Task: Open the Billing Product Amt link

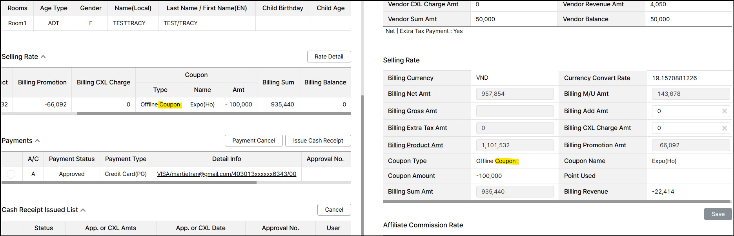Action: [415, 145]
